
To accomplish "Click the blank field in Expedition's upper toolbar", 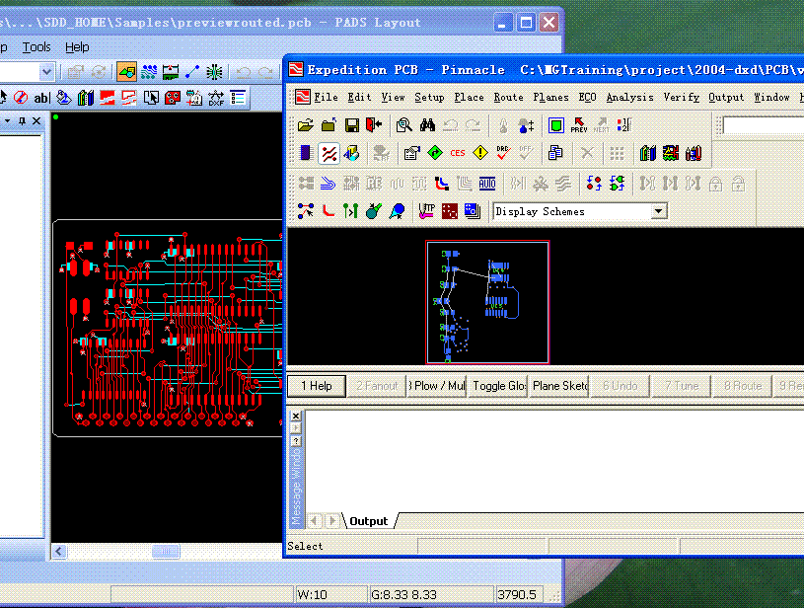I will tap(764, 125).
